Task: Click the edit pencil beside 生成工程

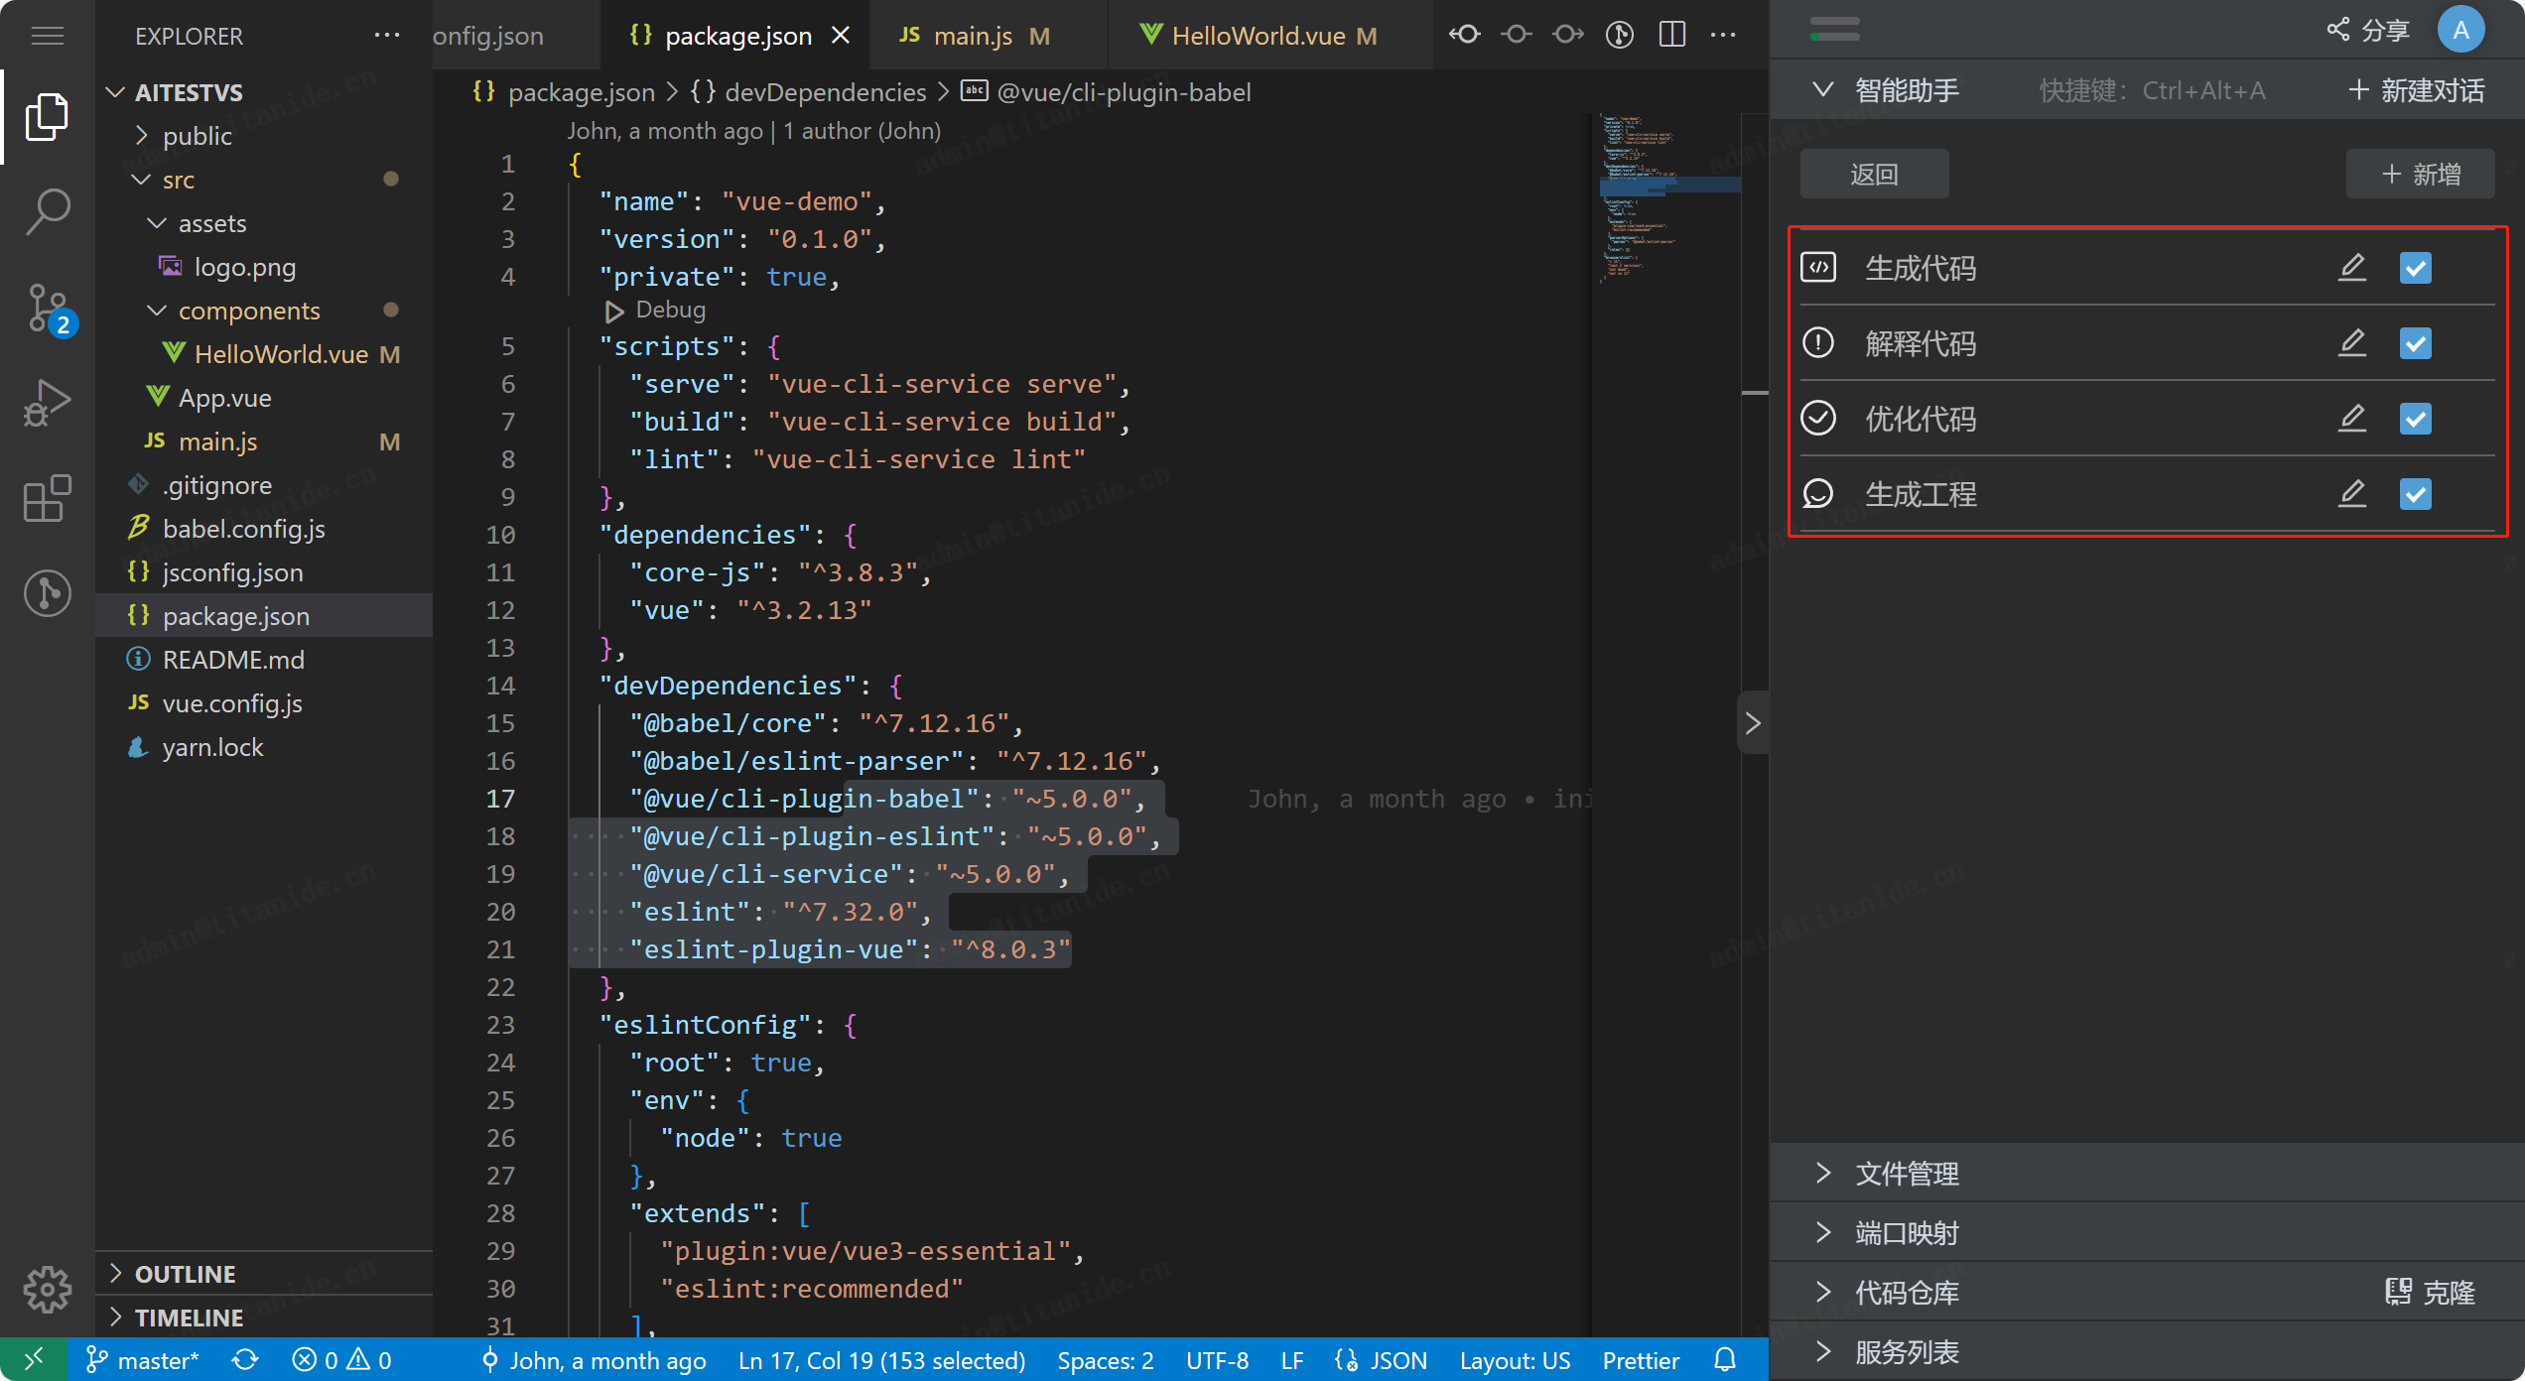Action: click(x=2351, y=494)
